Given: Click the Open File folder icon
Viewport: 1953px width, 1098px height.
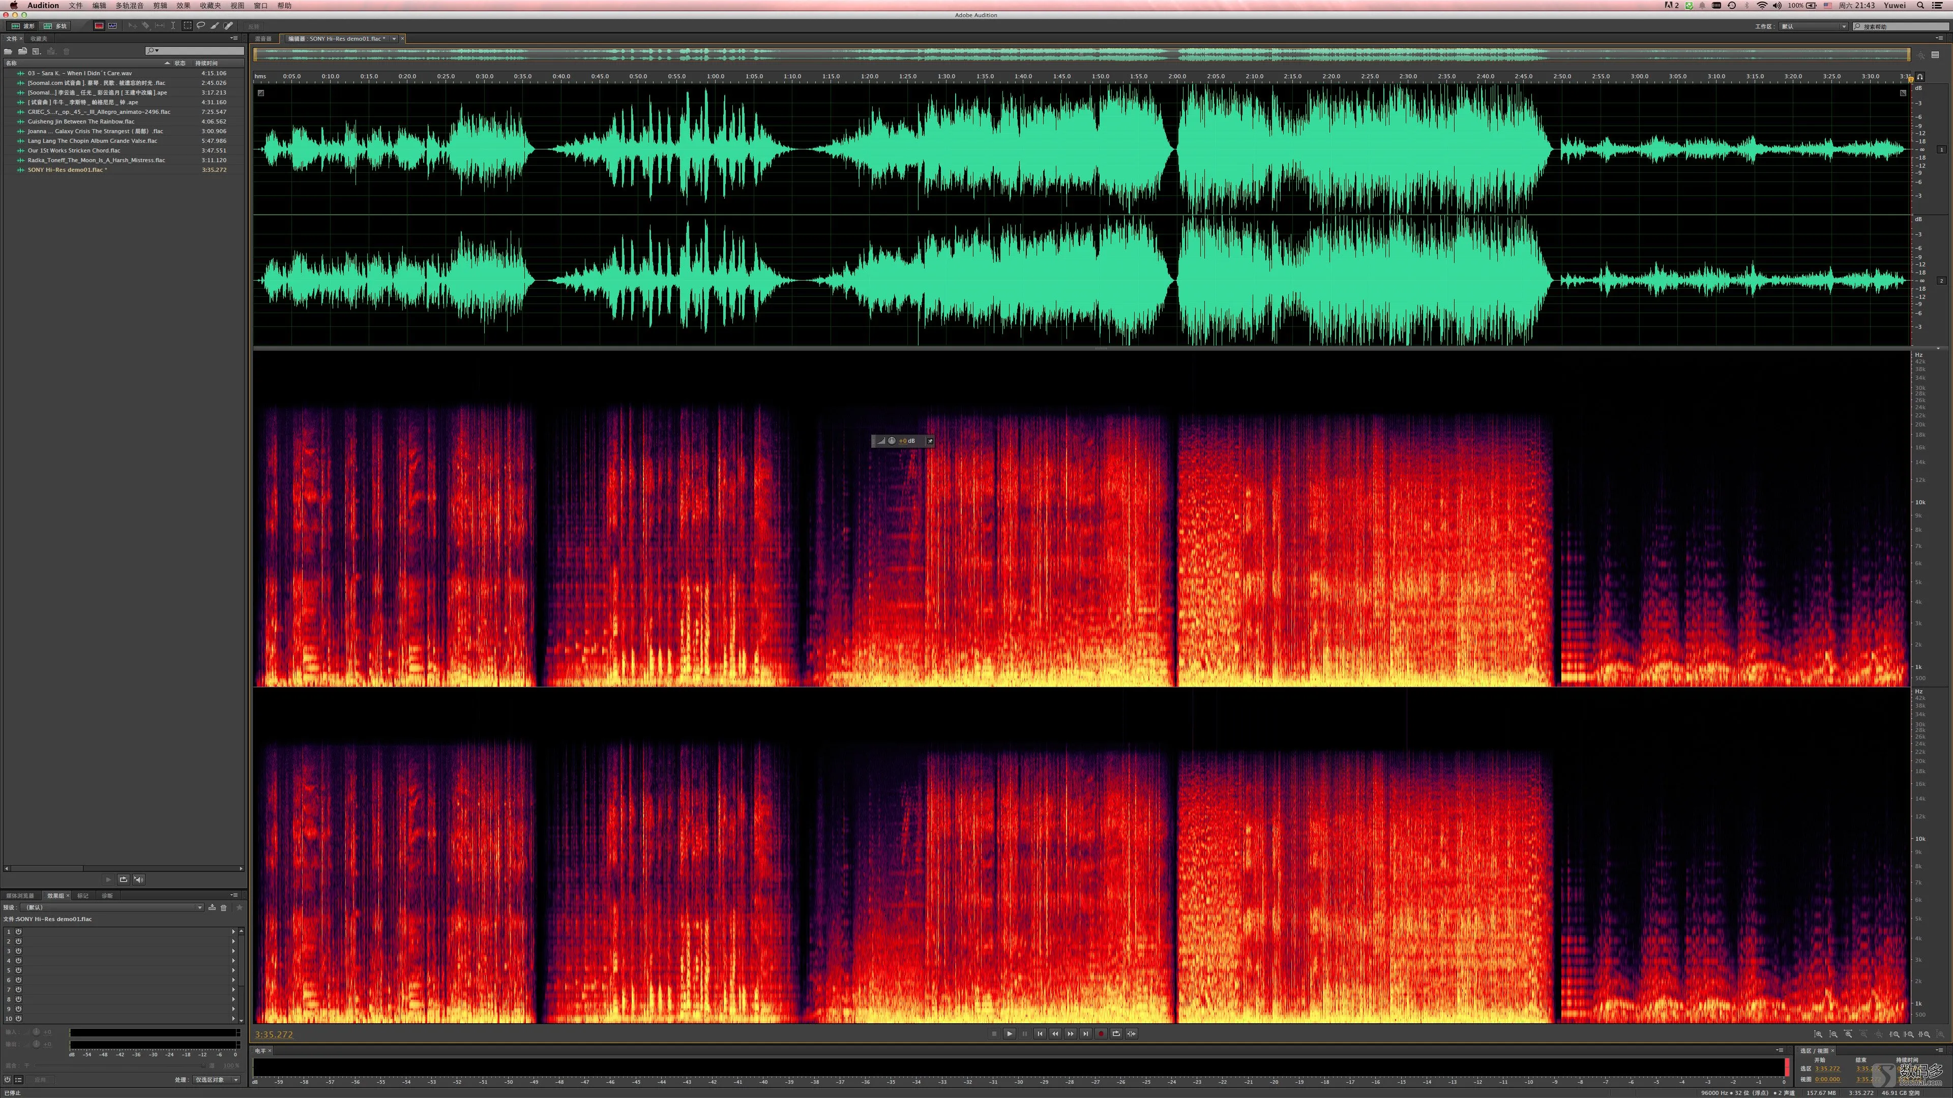Looking at the screenshot, I should coord(8,51).
